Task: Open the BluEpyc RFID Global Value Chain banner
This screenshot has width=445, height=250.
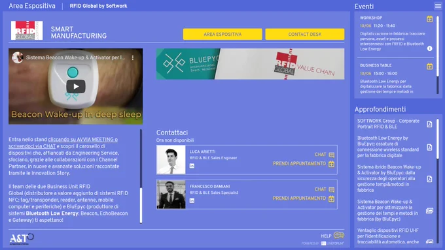Action: [250, 64]
